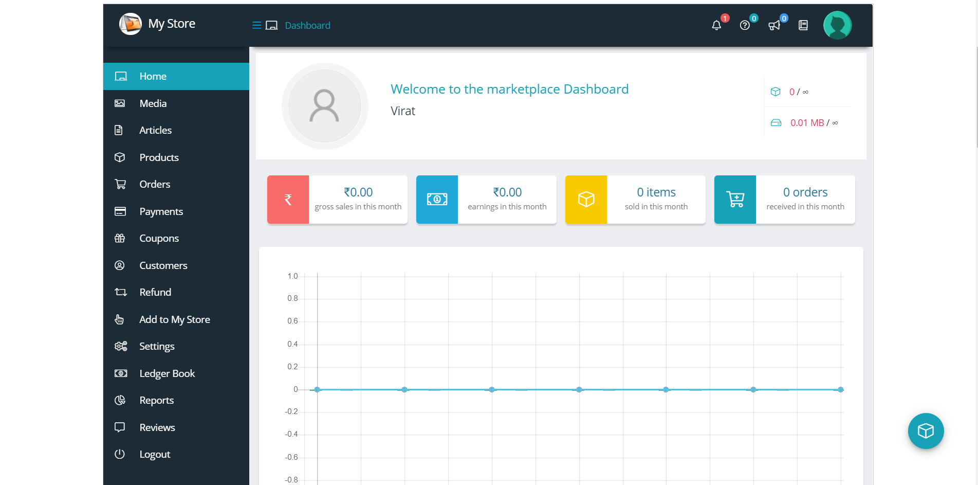Open the notices notebook icon in header
978x485 pixels.
coord(803,25)
